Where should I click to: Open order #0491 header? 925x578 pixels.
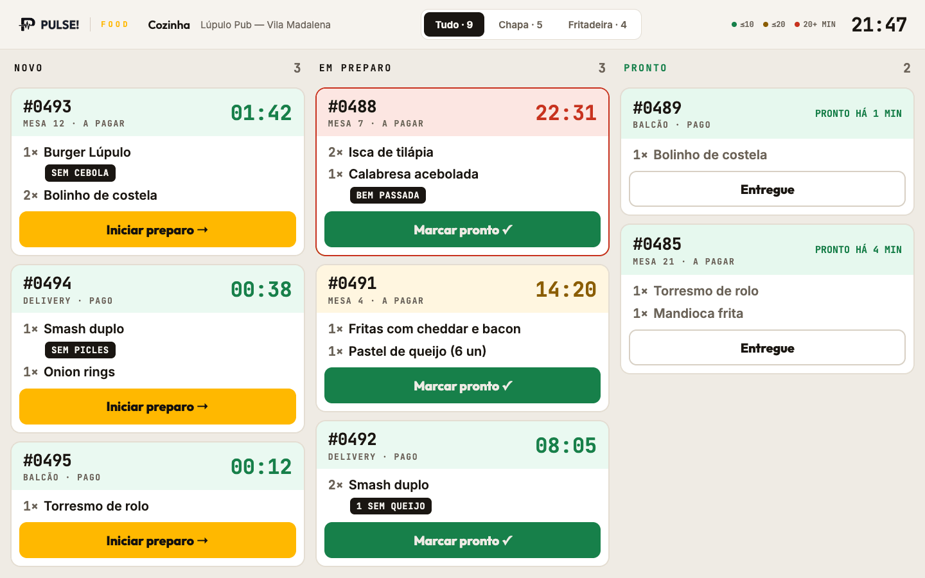point(463,289)
